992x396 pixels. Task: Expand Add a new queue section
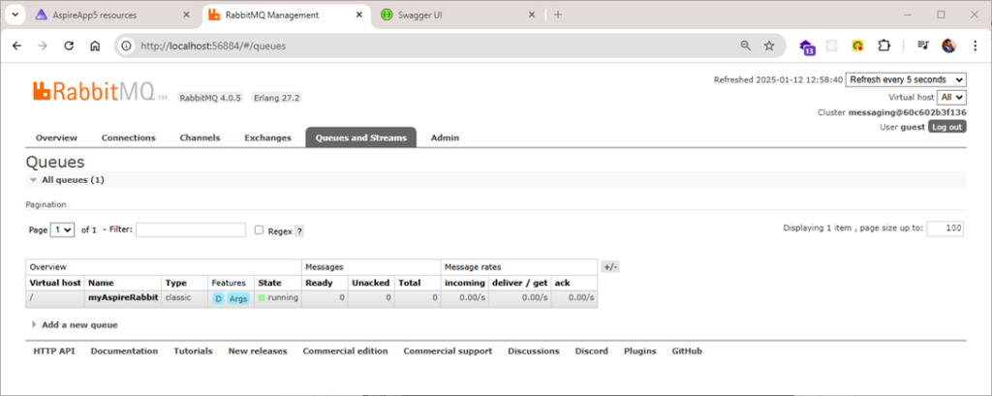click(78, 325)
